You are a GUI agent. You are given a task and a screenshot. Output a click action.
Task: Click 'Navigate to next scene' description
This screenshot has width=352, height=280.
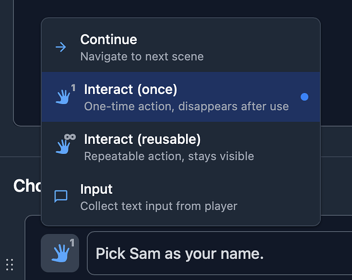[142, 57]
